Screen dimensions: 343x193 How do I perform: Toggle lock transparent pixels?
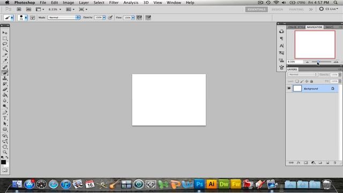[297, 81]
